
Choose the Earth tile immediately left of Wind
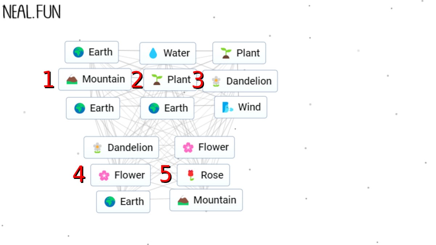[x=167, y=108]
